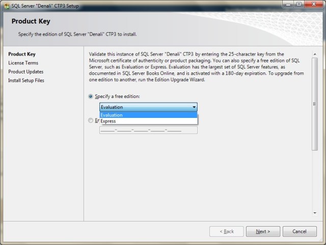The width and height of the screenshot is (326, 245).
Task: Pick 'Evaluation' from the dropdown list
Action: (148, 115)
